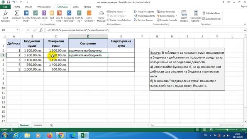Click Define Name button
This screenshot has height=139, width=247.
pos(115,12)
